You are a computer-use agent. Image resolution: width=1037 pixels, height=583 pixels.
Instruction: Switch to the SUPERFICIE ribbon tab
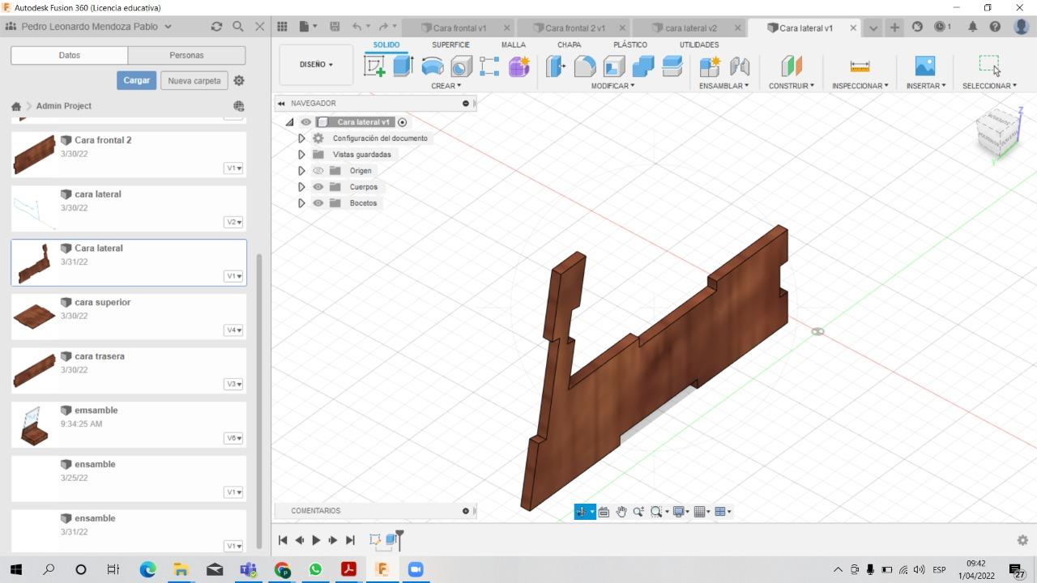tap(450, 45)
